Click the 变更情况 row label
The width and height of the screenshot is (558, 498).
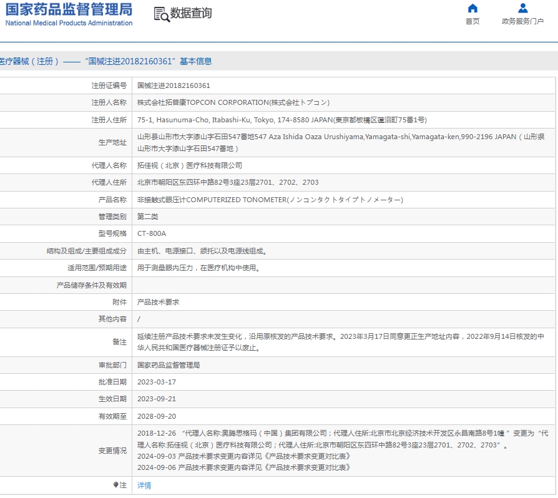(x=112, y=451)
